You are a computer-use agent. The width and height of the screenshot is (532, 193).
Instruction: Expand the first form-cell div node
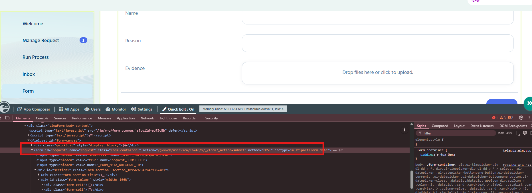coord(42,184)
